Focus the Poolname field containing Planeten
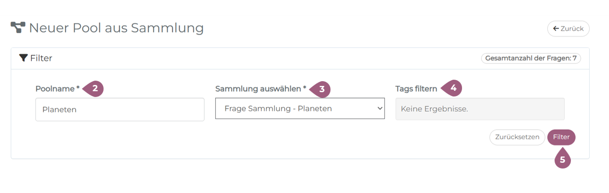Screen dimensions: 609x193 tap(119, 109)
